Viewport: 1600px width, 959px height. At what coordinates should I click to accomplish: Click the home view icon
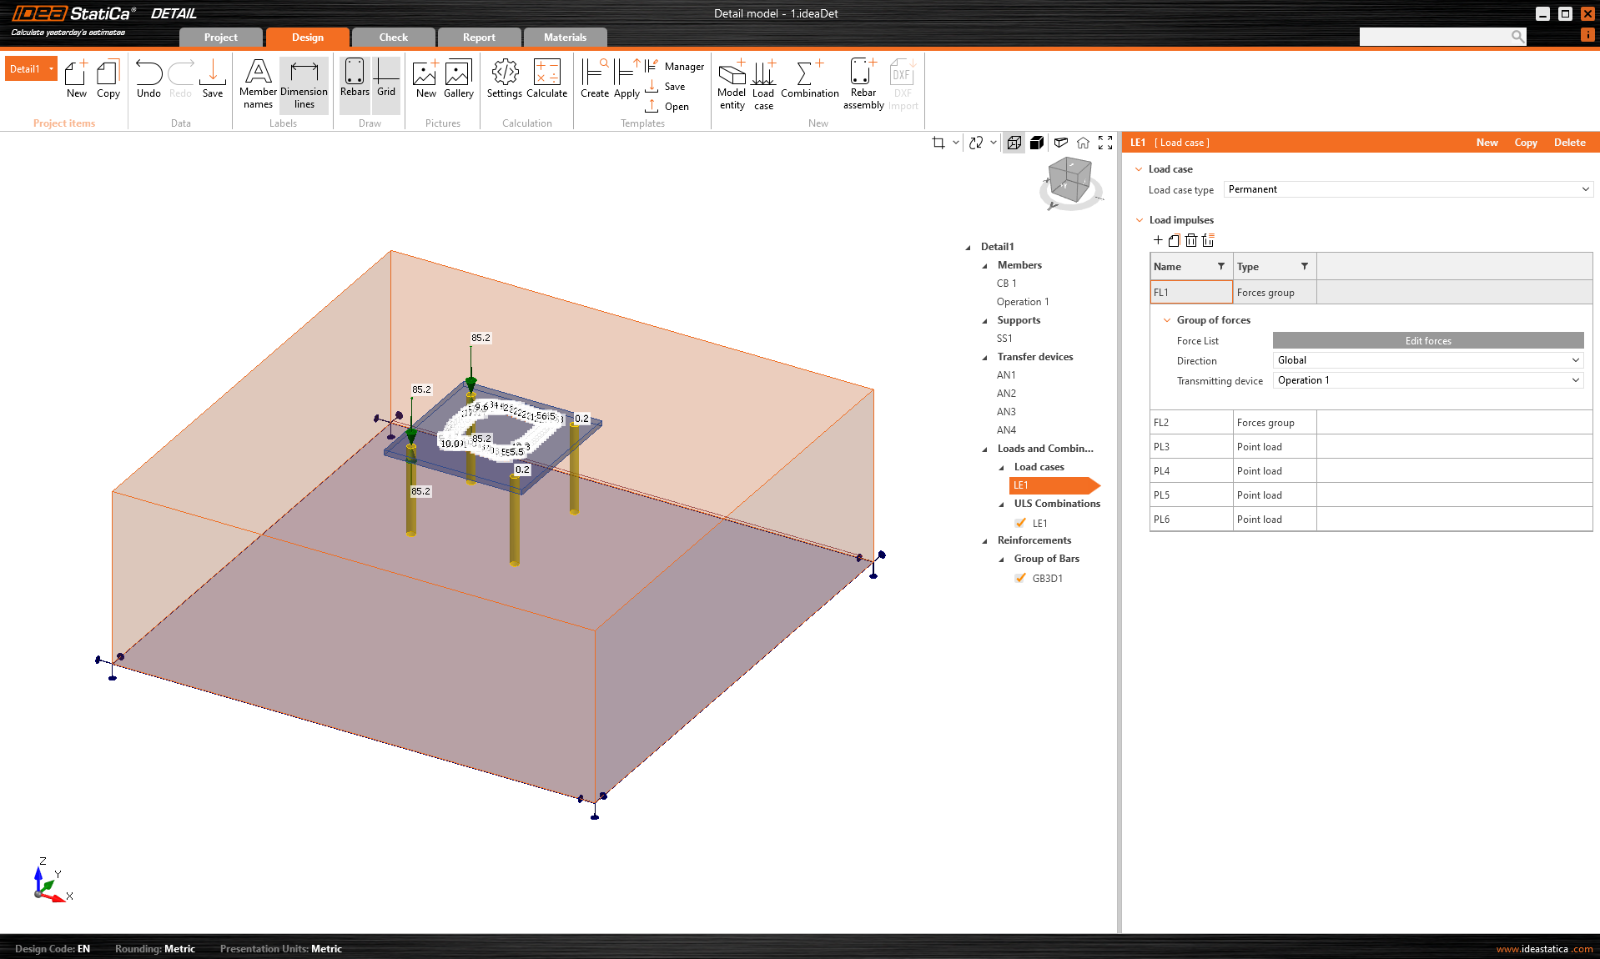tap(1083, 143)
